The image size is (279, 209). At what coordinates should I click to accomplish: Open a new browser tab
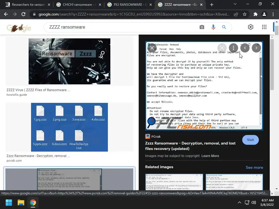[211, 5]
